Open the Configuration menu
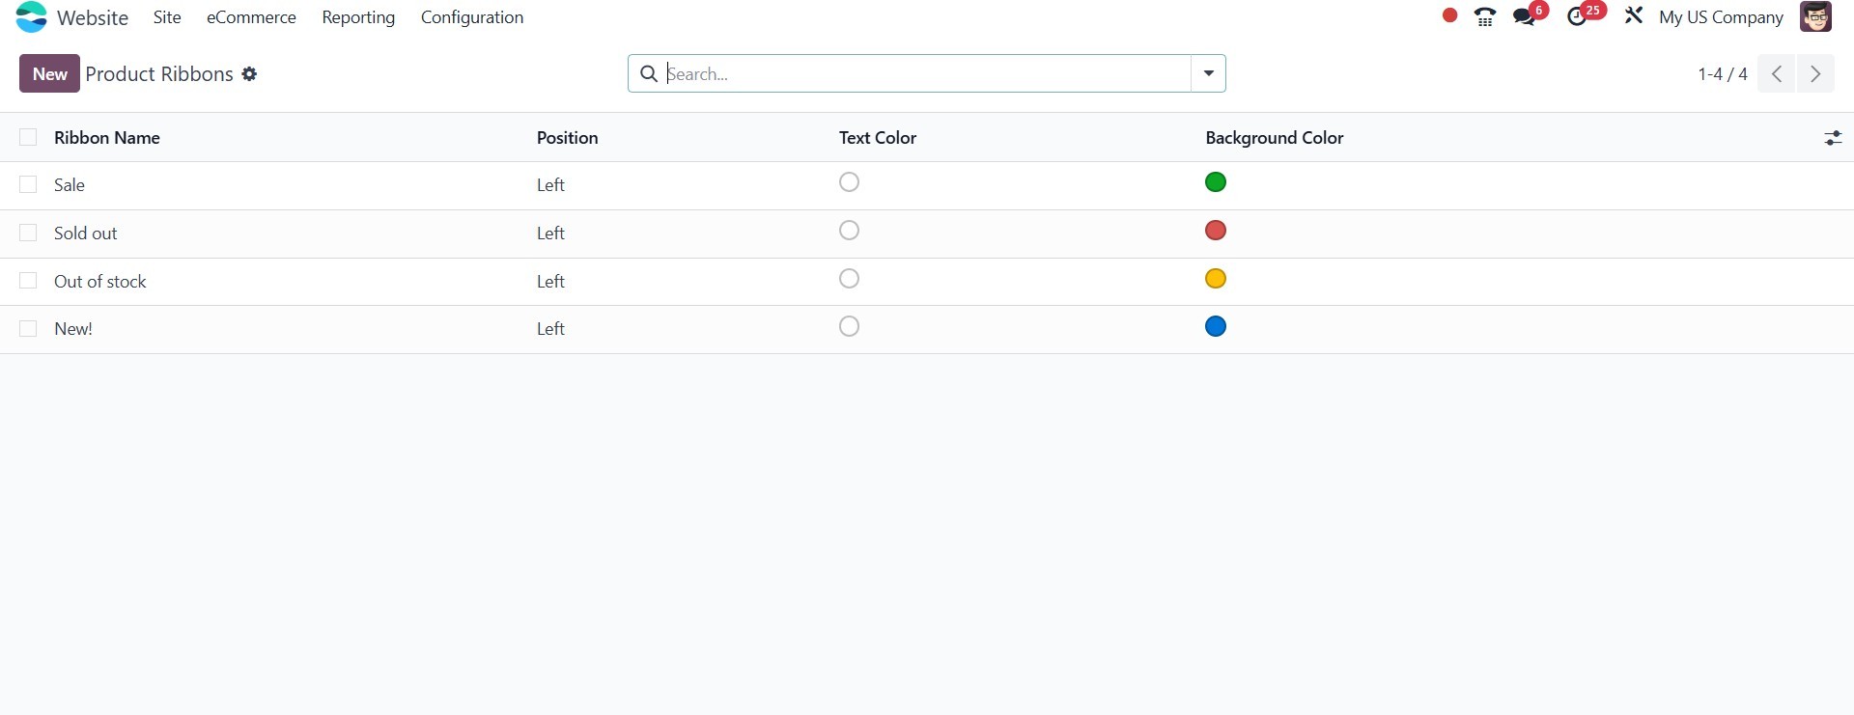 tap(471, 17)
